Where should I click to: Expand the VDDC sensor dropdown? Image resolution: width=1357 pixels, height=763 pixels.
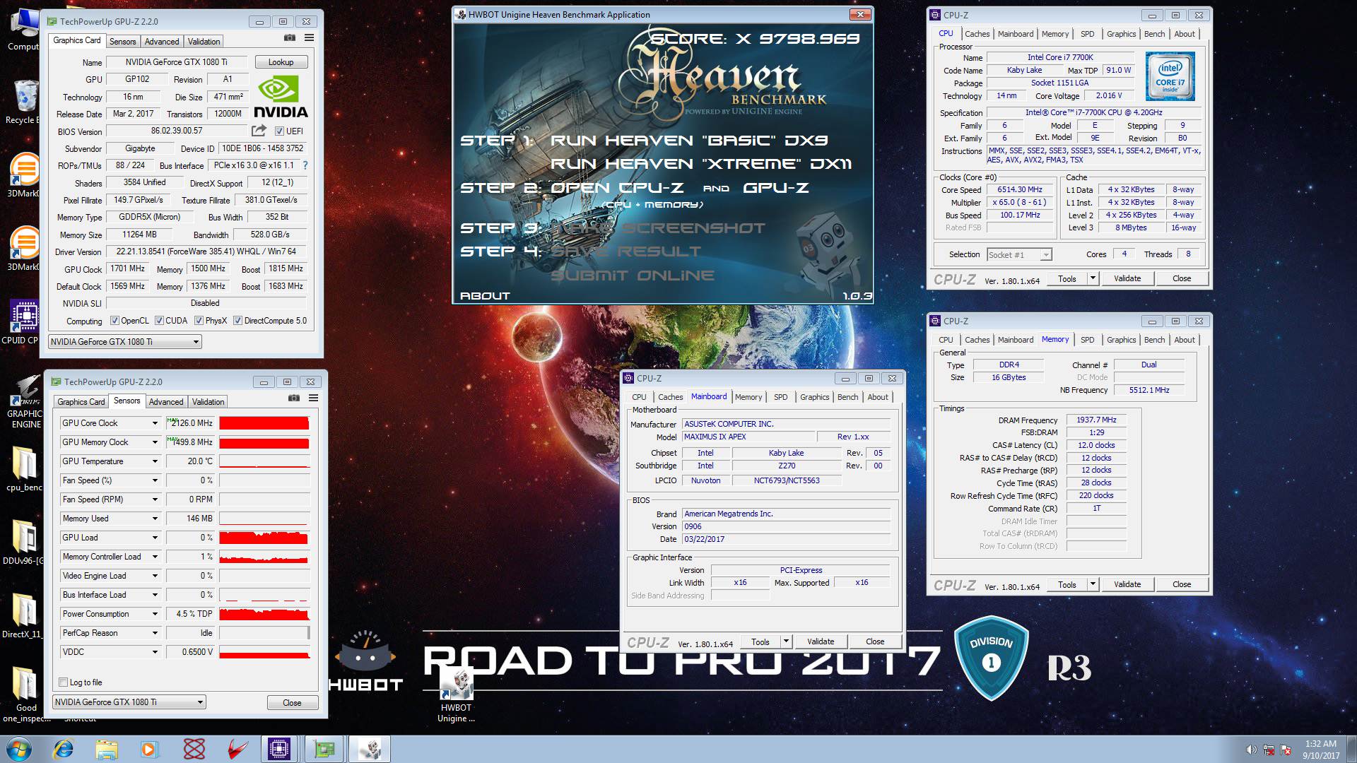155,652
